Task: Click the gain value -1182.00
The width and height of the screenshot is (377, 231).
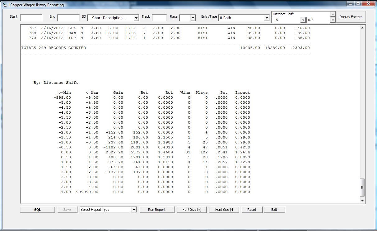Action: click(113, 147)
